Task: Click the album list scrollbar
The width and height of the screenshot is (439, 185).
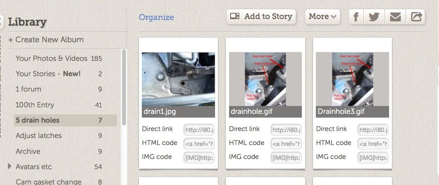Action: click(x=124, y=87)
